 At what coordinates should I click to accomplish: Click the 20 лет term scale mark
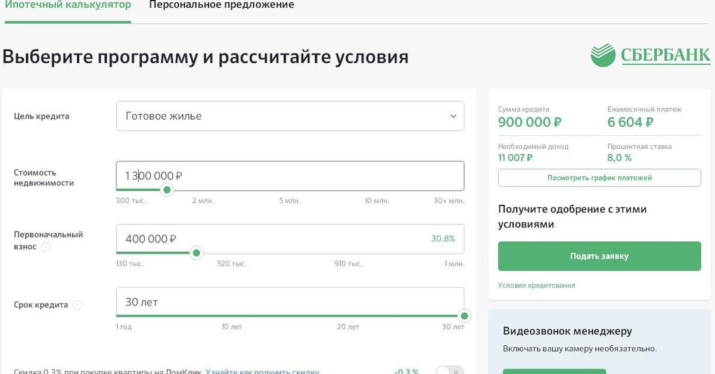(x=348, y=327)
